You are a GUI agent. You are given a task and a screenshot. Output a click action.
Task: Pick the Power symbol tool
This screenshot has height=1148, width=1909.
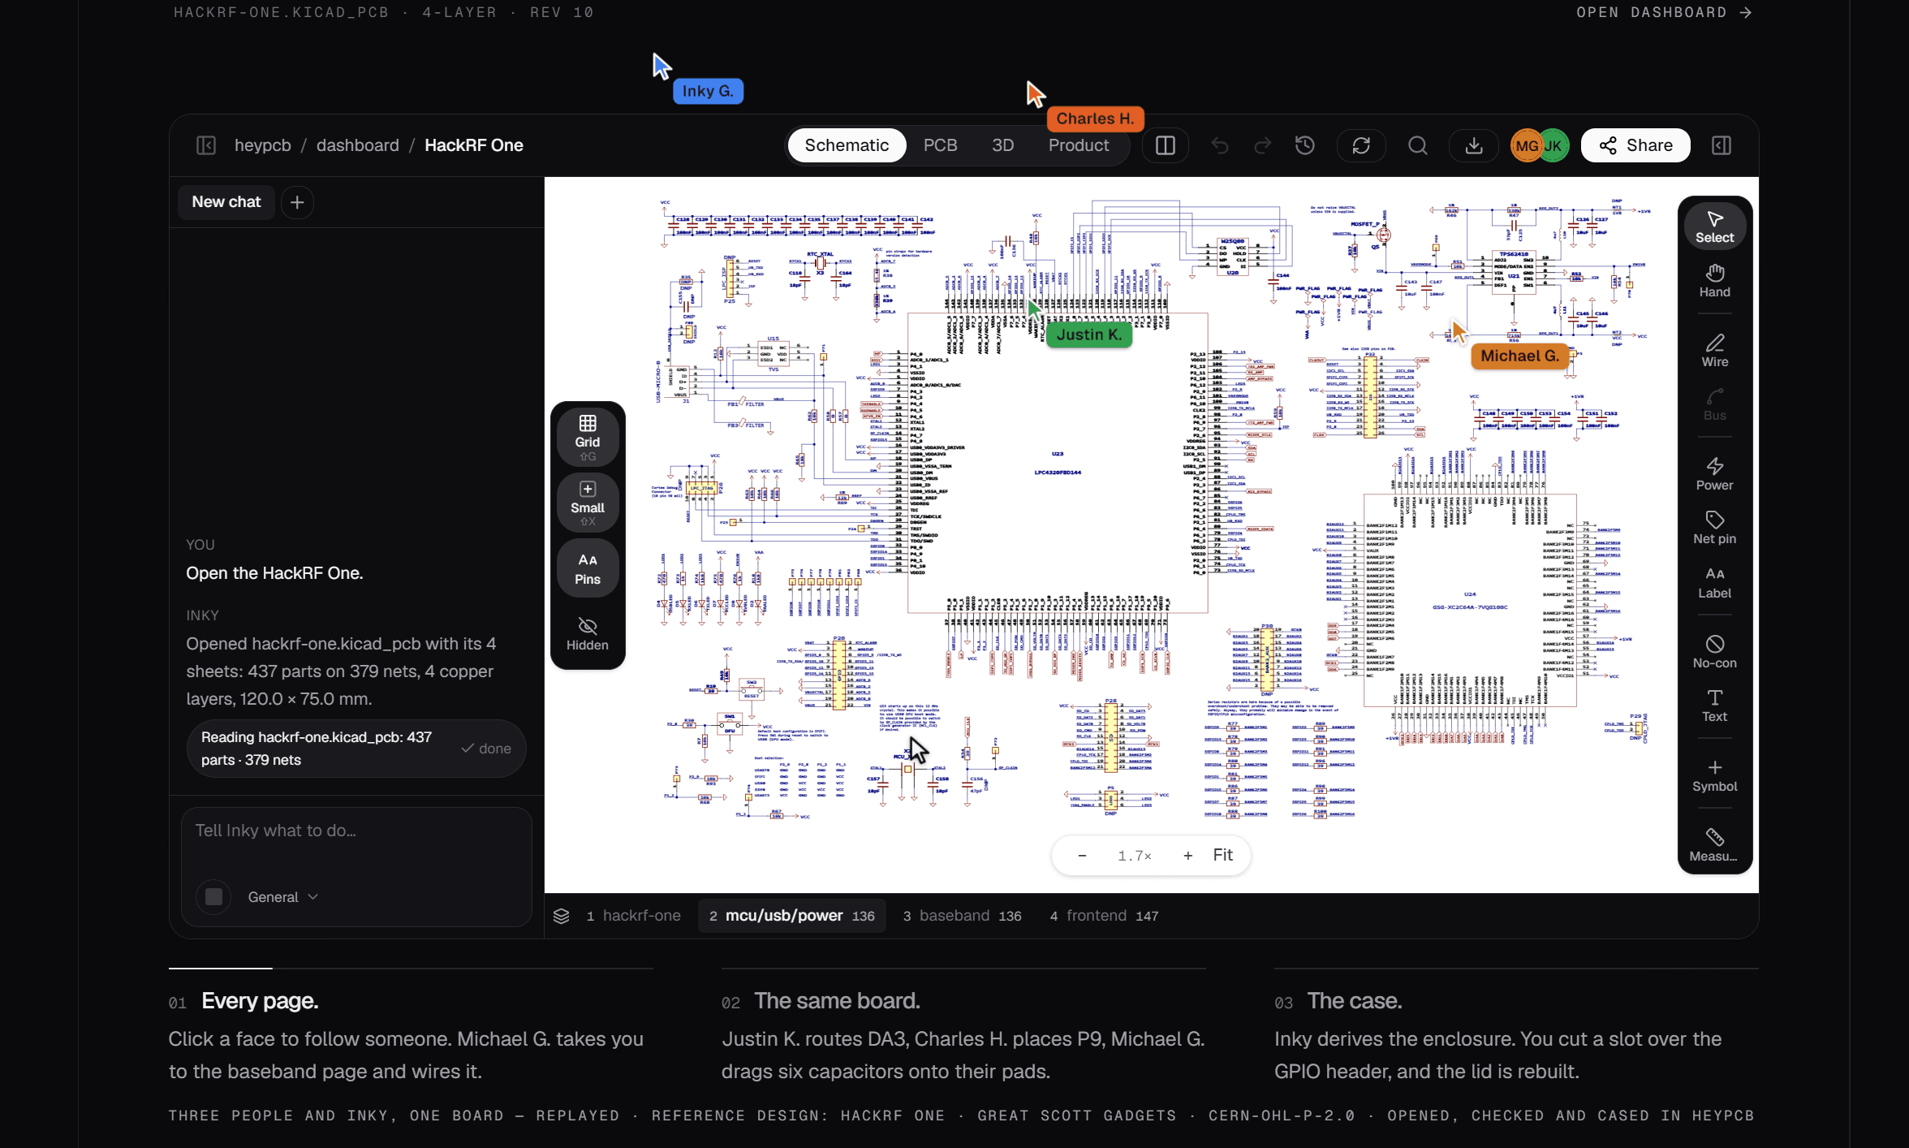coord(1714,474)
